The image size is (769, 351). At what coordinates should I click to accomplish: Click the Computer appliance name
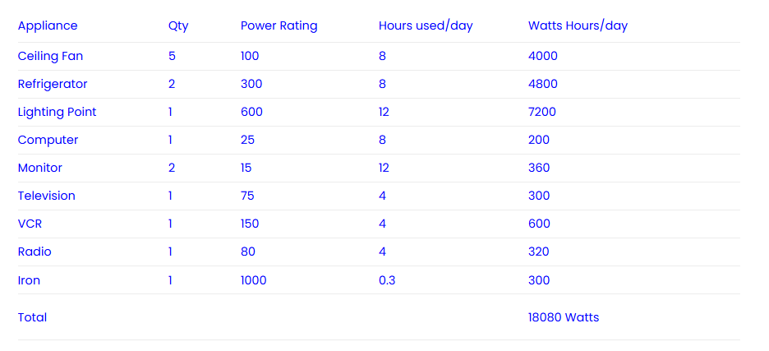tap(48, 140)
